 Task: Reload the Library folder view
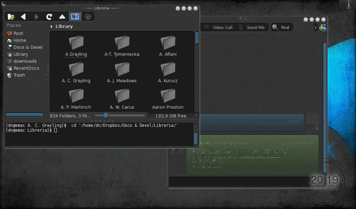click(49, 17)
